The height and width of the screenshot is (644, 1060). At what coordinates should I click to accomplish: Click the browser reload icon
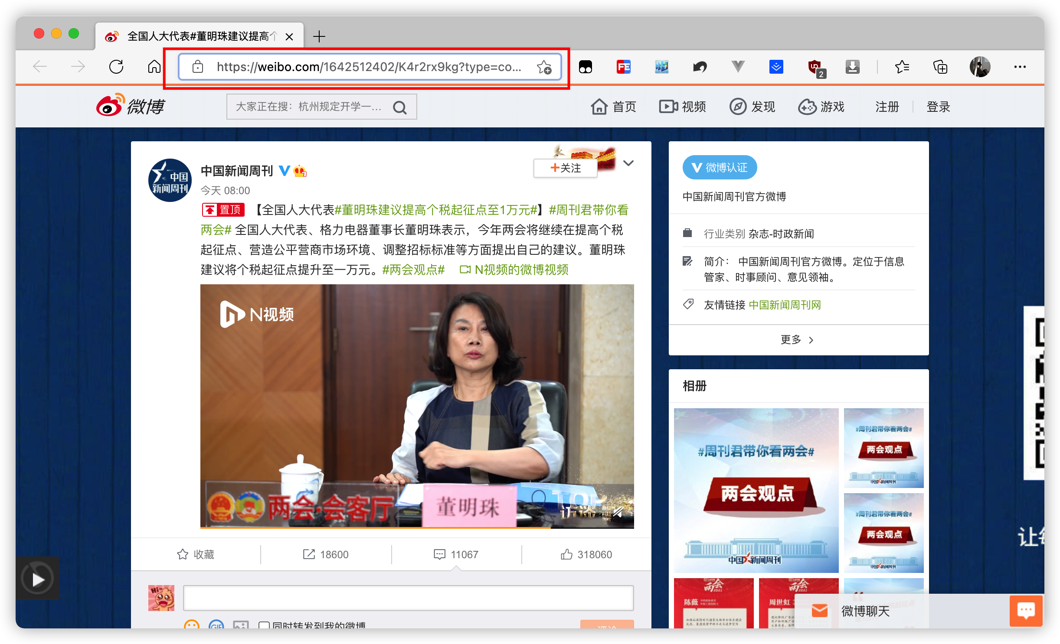pyautogui.click(x=116, y=67)
